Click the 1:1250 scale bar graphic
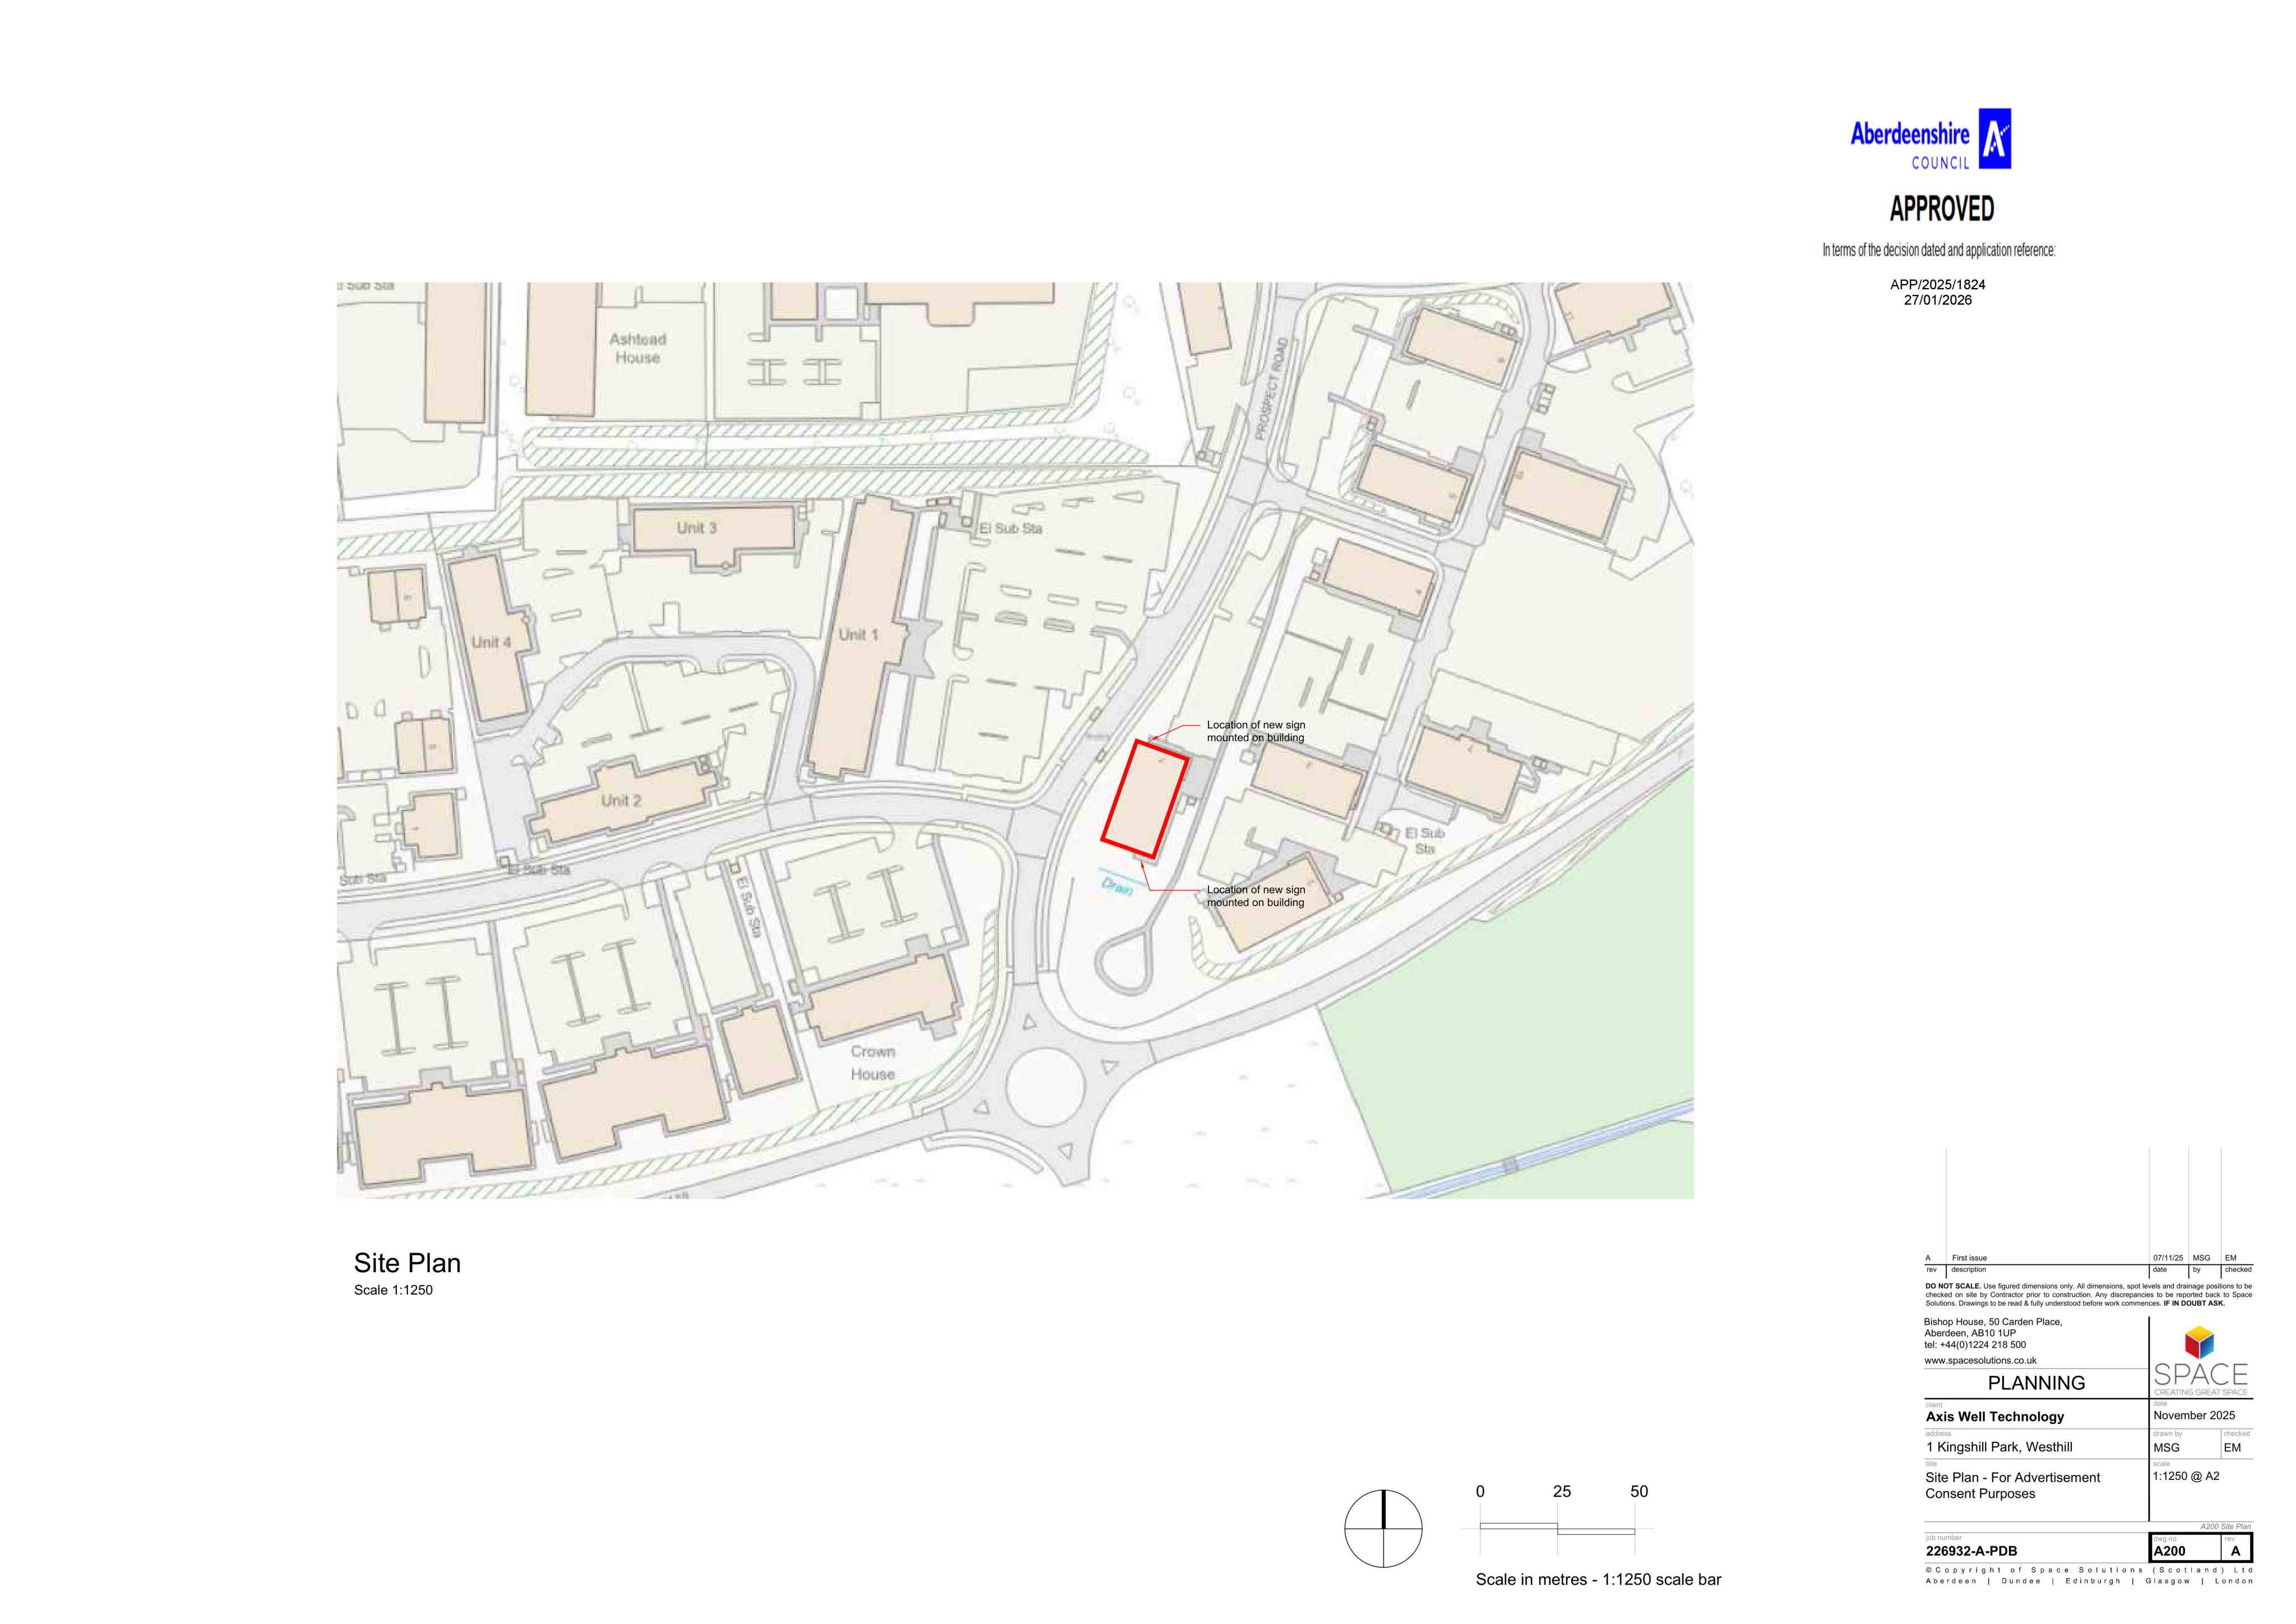The image size is (2296, 1624). point(1557,1528)
